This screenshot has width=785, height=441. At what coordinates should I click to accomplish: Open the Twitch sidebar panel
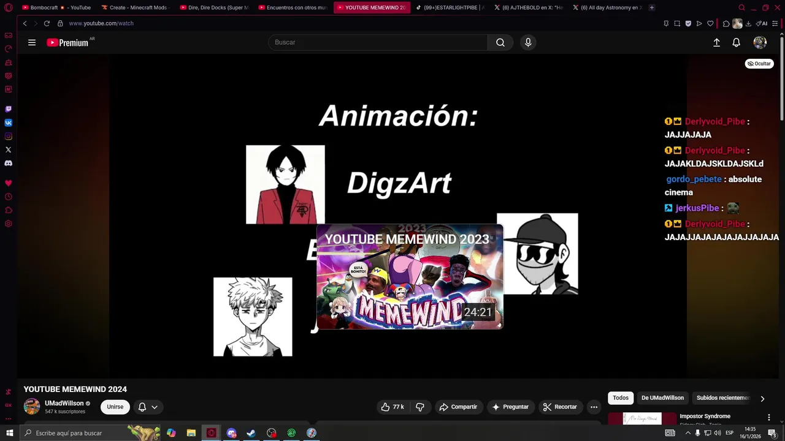(8, 109)
